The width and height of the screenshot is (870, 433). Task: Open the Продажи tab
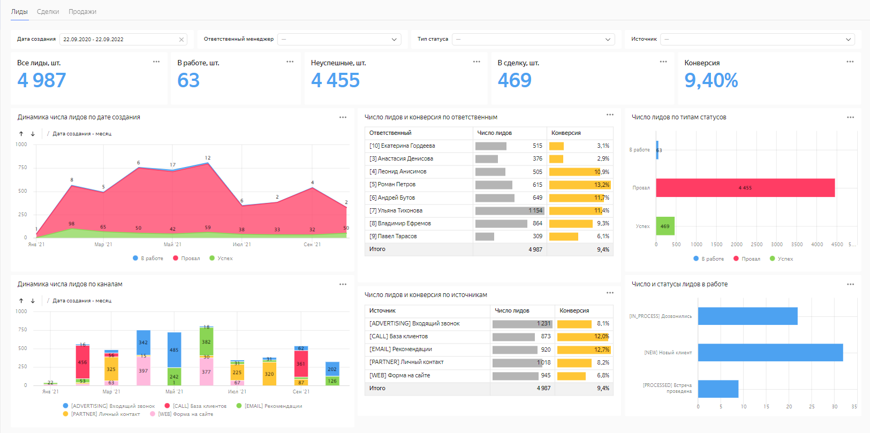click(x=82, y=11)
